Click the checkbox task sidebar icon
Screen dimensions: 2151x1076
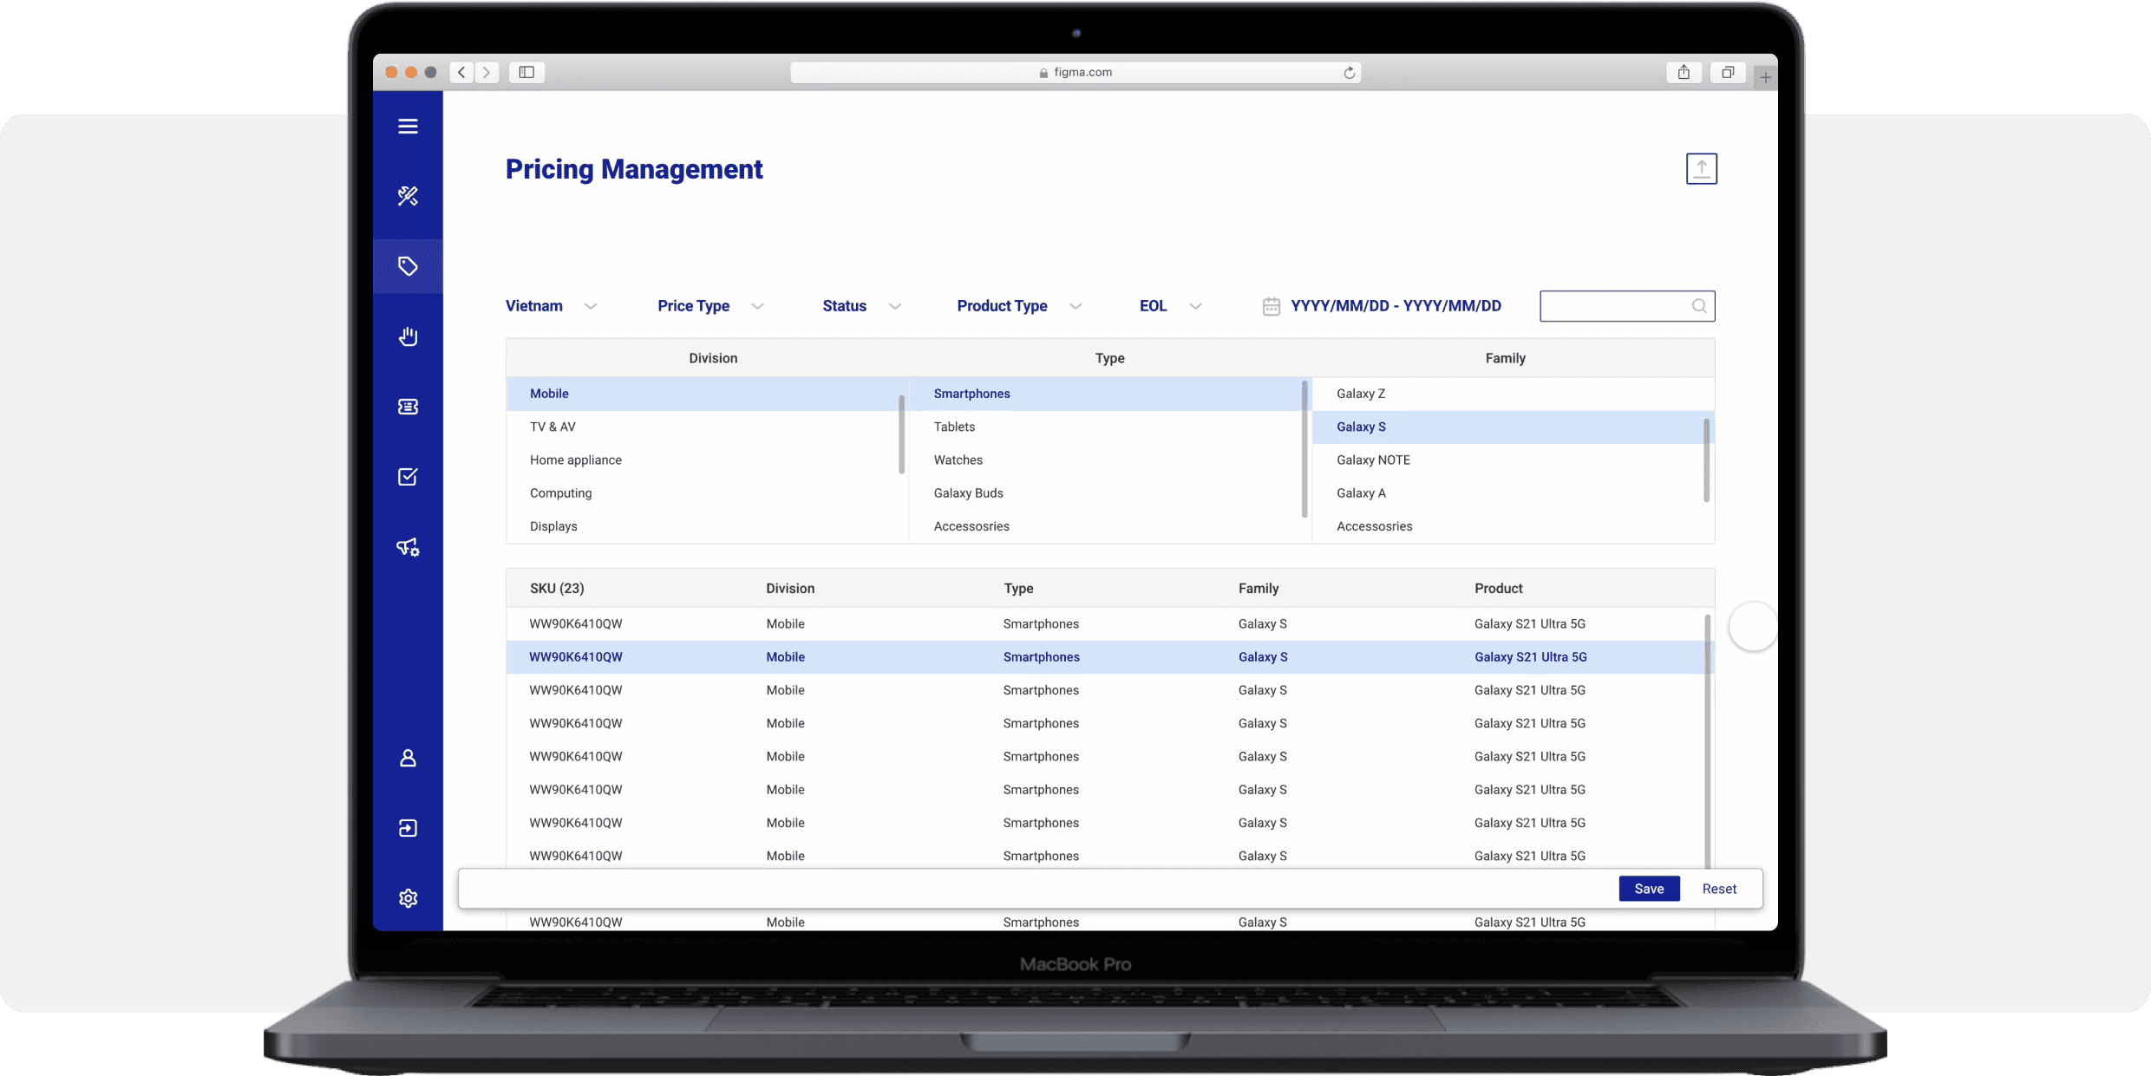408,477
